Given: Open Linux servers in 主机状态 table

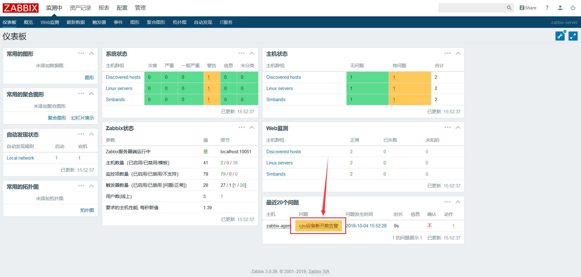Looking at the screenshot, I should [279, 88].
